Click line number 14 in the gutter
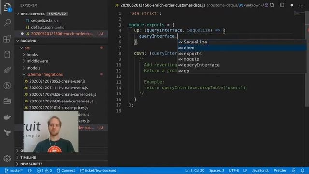This screenshot has width=309, height=174. click(119, 88)
